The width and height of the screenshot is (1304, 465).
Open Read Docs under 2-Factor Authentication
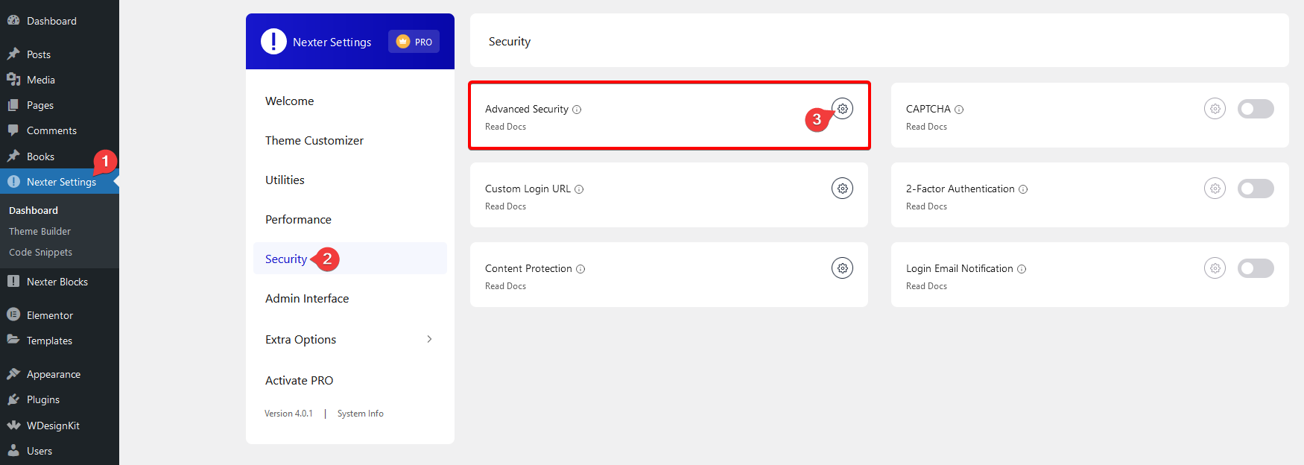(926, 206)
